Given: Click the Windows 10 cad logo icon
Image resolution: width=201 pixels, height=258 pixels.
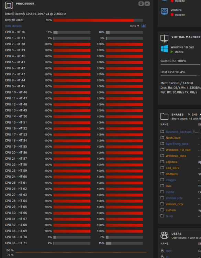Looking at the screenshot, I should (164, 49).
